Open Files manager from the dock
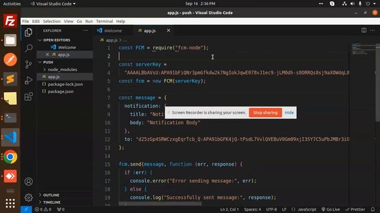 [x=10, y=40]
